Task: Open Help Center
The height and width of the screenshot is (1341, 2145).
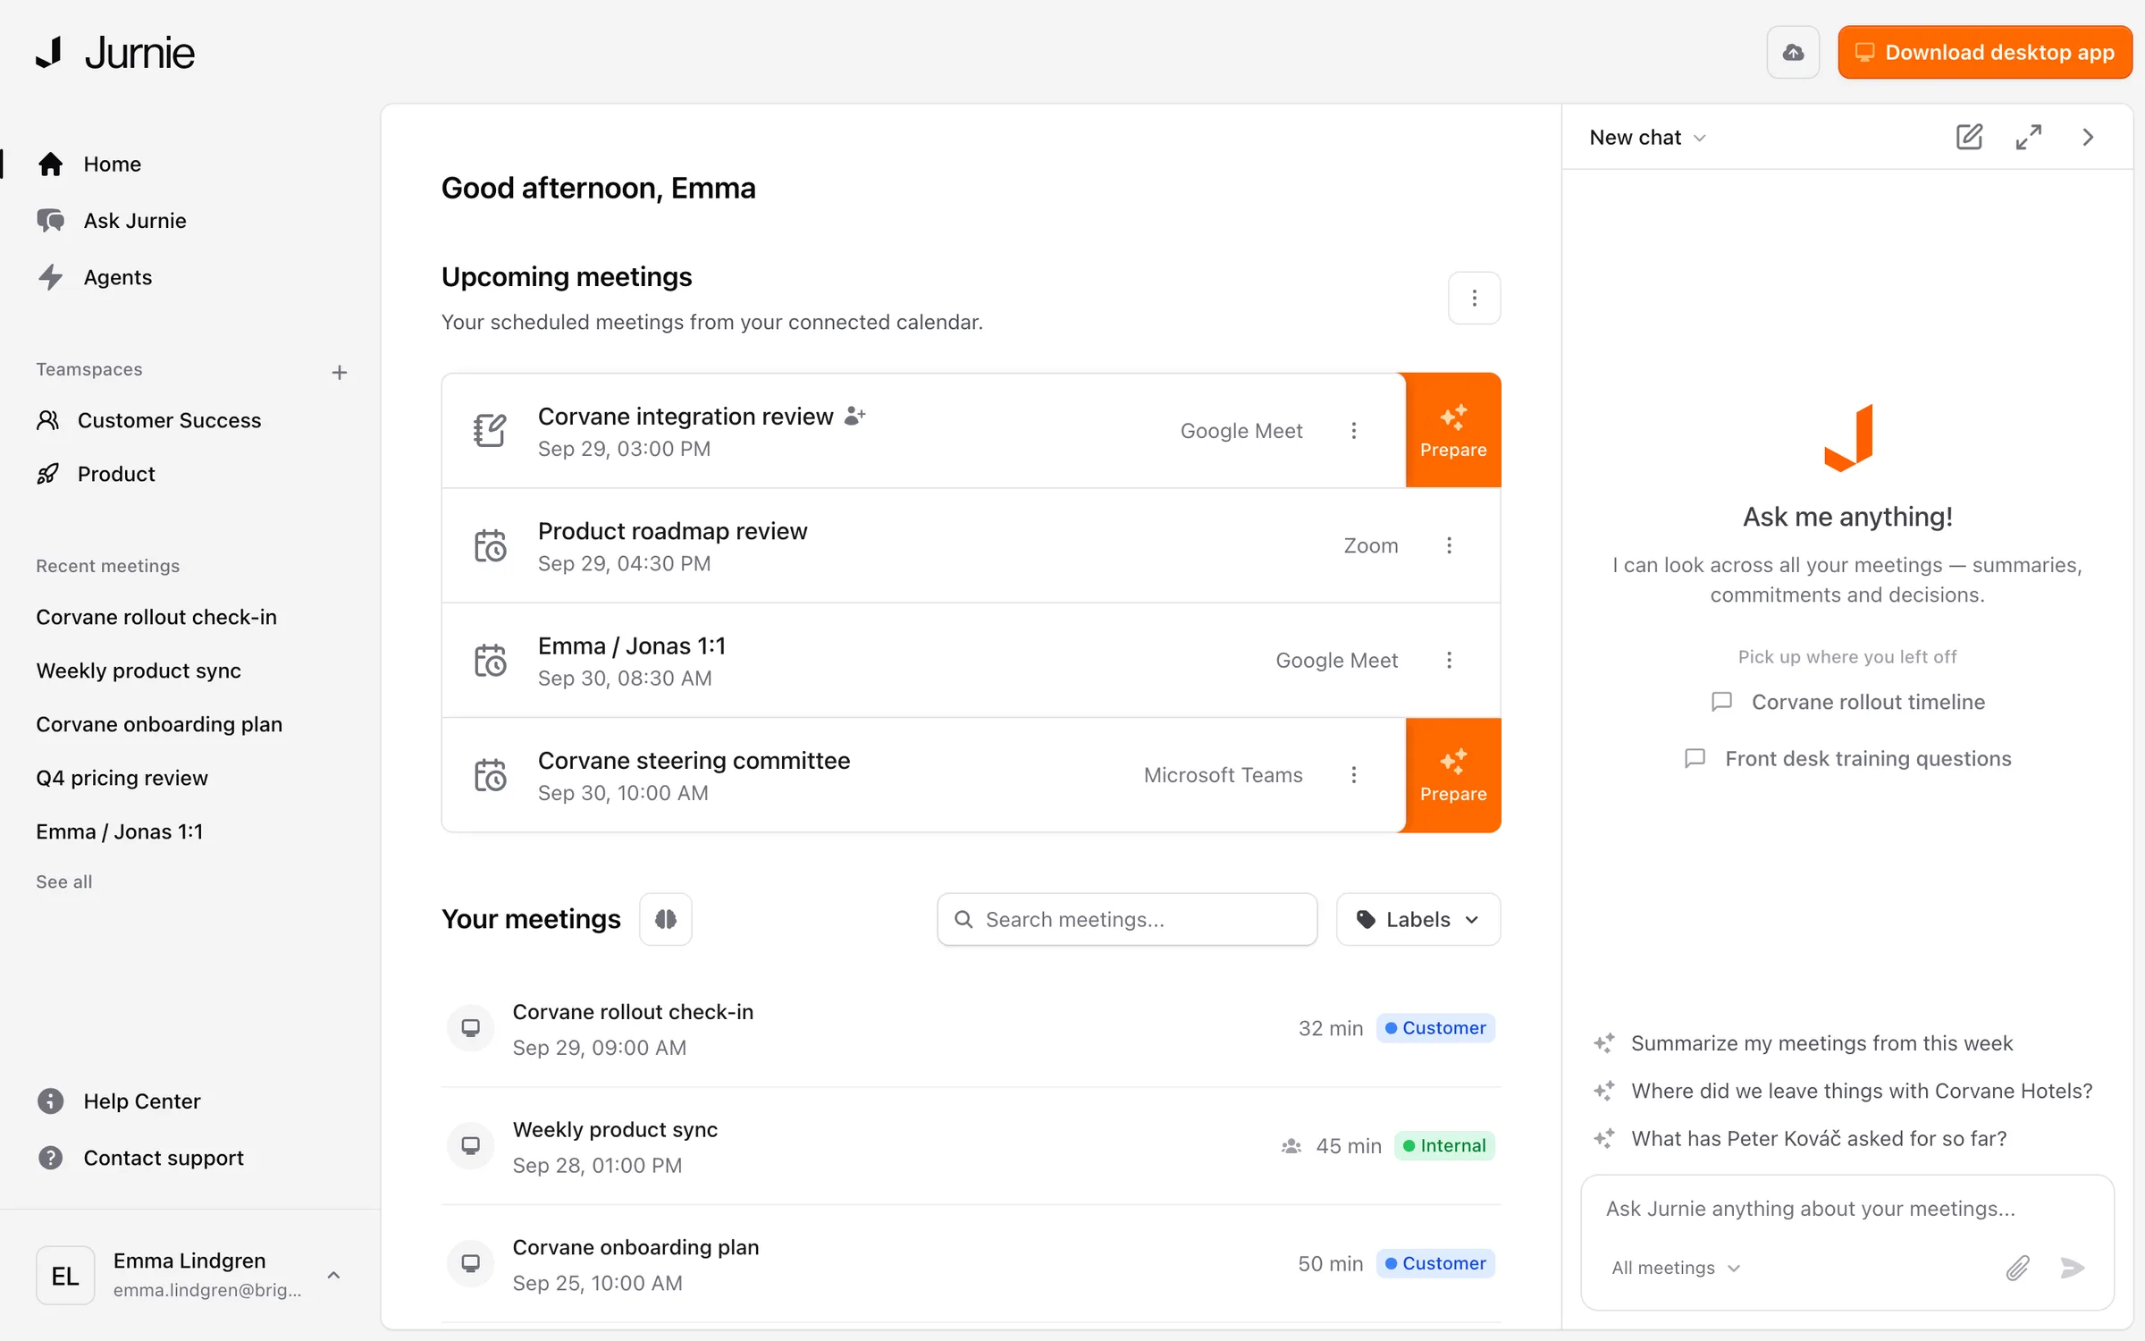Action: (x=119, y=1101)
